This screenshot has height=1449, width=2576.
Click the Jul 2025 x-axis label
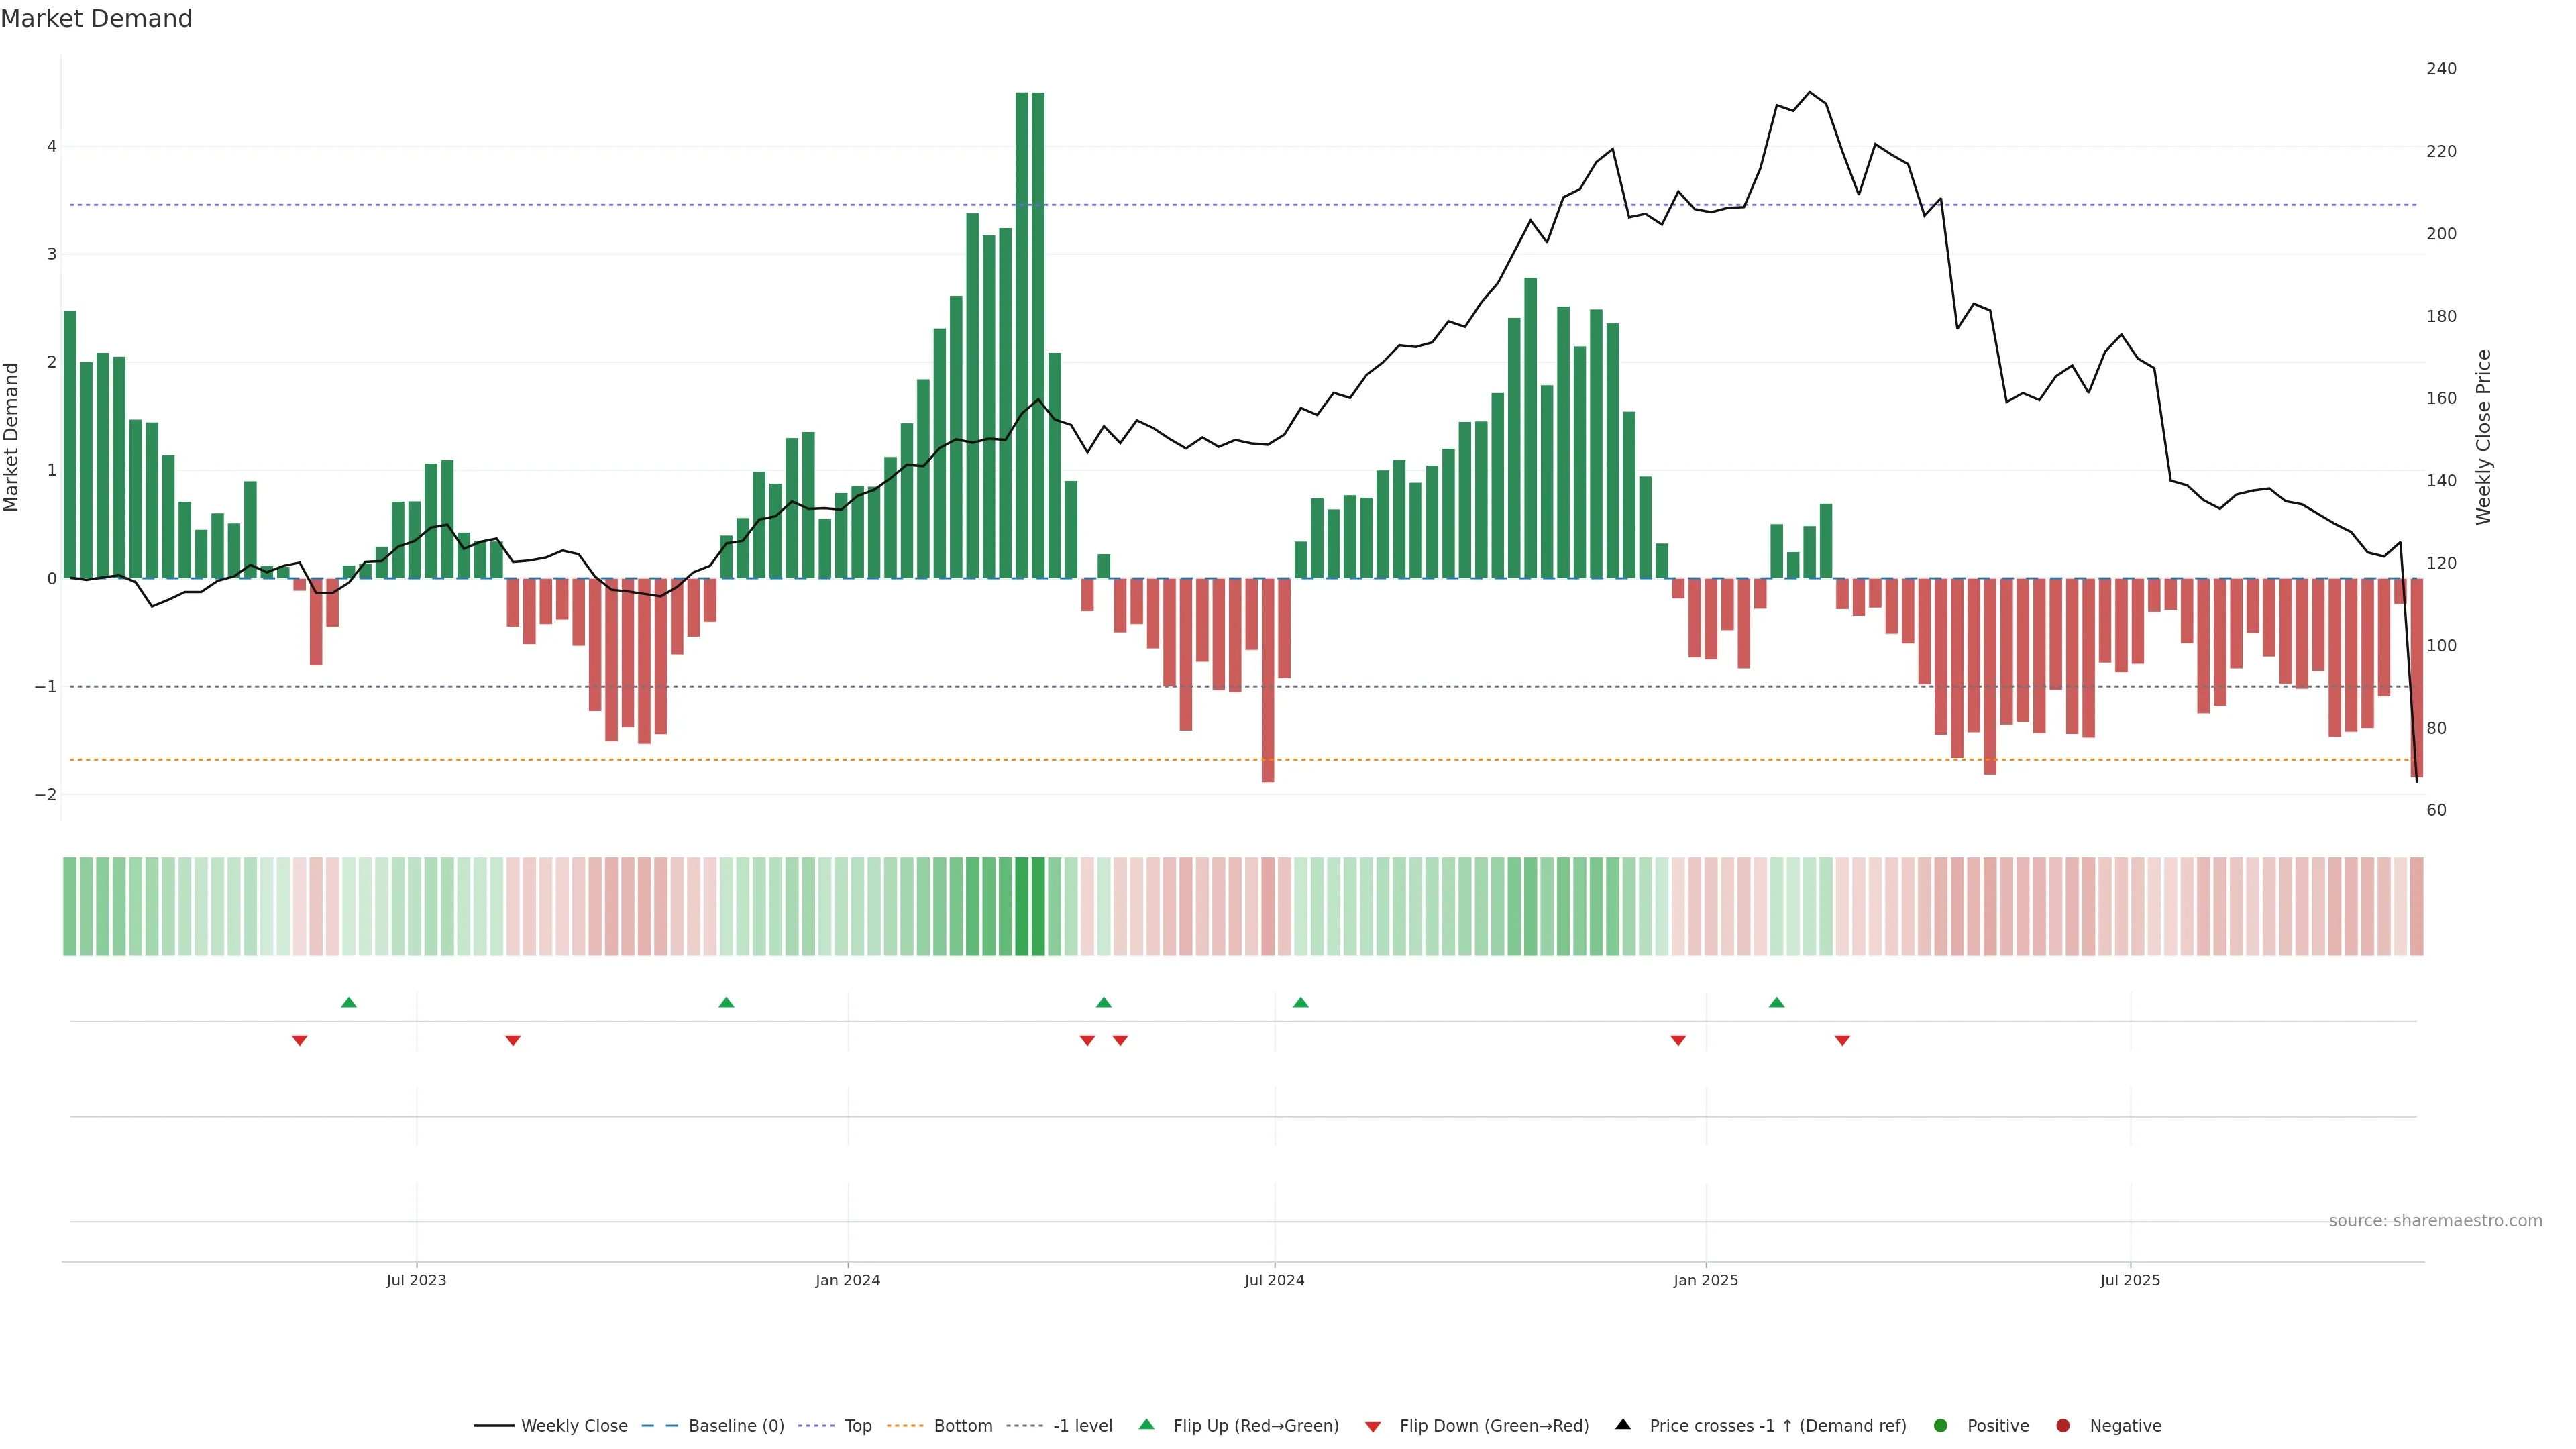coord(2129,1280)
